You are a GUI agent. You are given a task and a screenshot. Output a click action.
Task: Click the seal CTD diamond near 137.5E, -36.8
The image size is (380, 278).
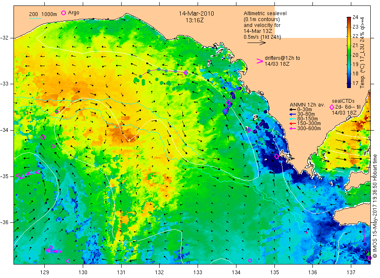click(369, 258)
